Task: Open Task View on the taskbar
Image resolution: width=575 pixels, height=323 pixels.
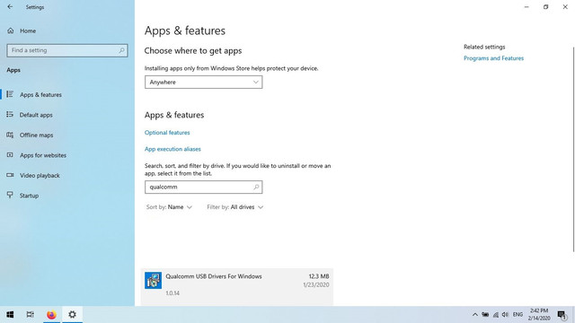Action: (x=31, y=315)
